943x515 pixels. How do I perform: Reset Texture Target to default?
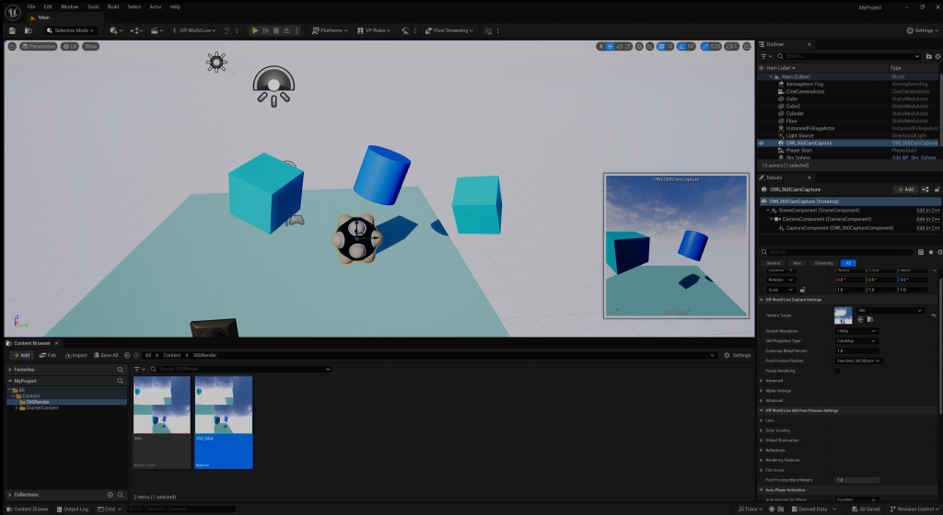(934, 315)
